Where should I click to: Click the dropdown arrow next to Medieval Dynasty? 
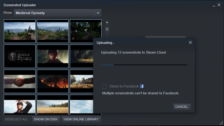pyautogui.click(x=98, y=13)
